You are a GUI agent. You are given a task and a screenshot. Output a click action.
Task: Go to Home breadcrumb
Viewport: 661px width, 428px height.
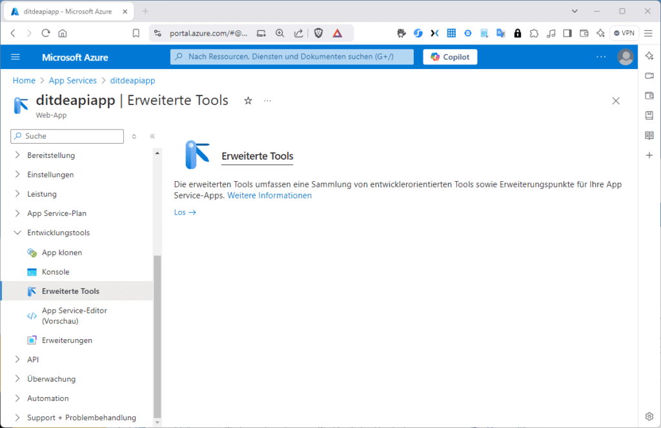pos(24,81)
